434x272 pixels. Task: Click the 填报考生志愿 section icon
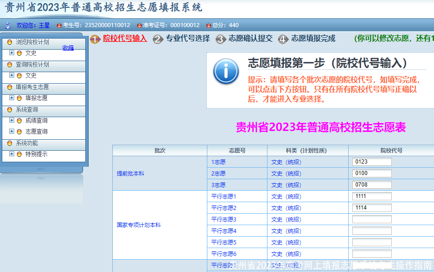[9, 87]
